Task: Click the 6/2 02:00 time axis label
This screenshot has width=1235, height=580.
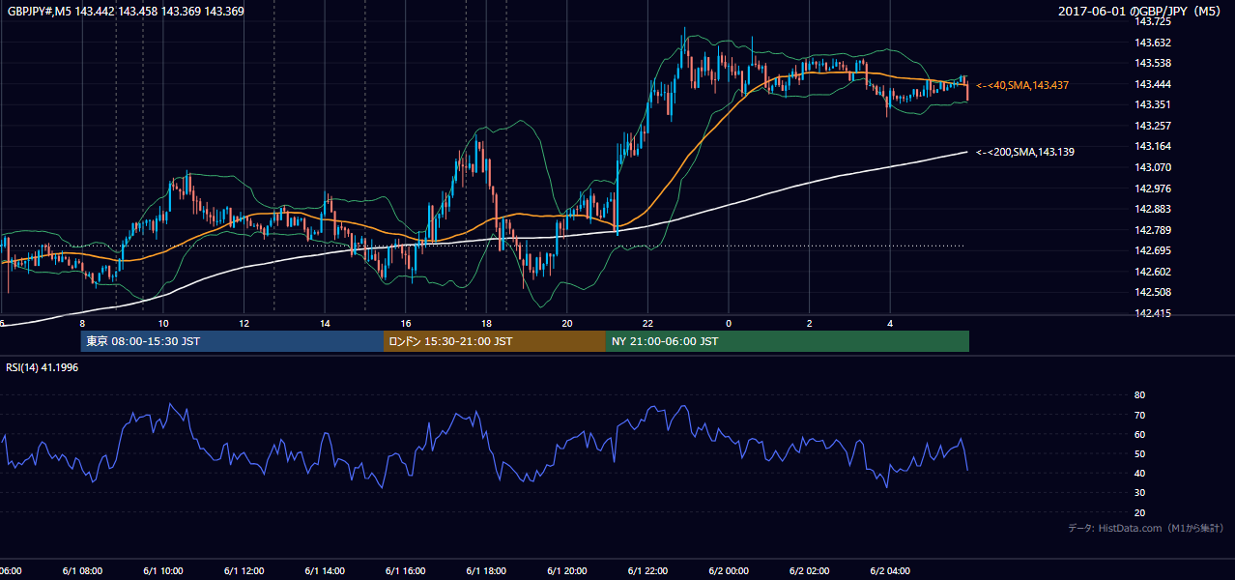Action: [810, 570]
